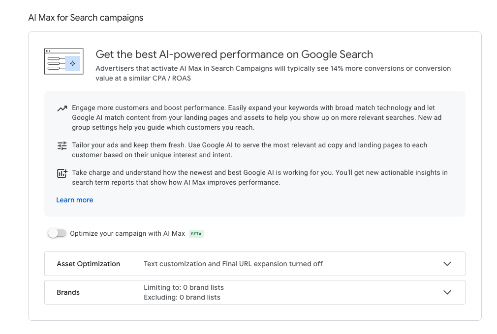This screenshot has width=497, height=334.
Task: Click the 'Engage more customers' paragraph
Action: (257, 118)
